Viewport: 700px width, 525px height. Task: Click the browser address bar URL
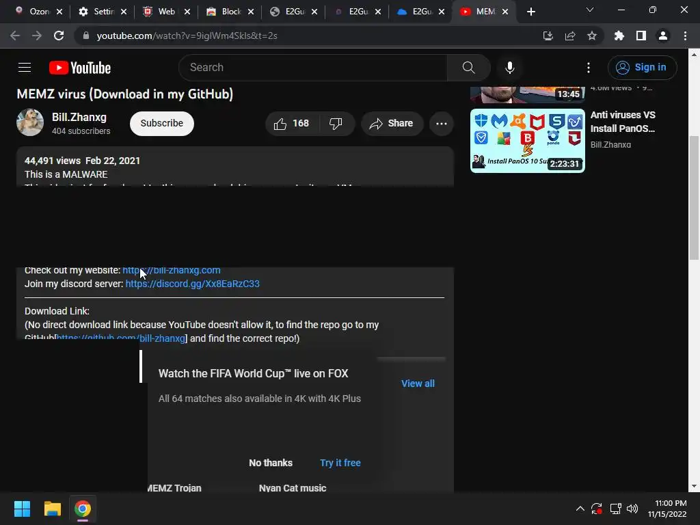pos(187,36)
